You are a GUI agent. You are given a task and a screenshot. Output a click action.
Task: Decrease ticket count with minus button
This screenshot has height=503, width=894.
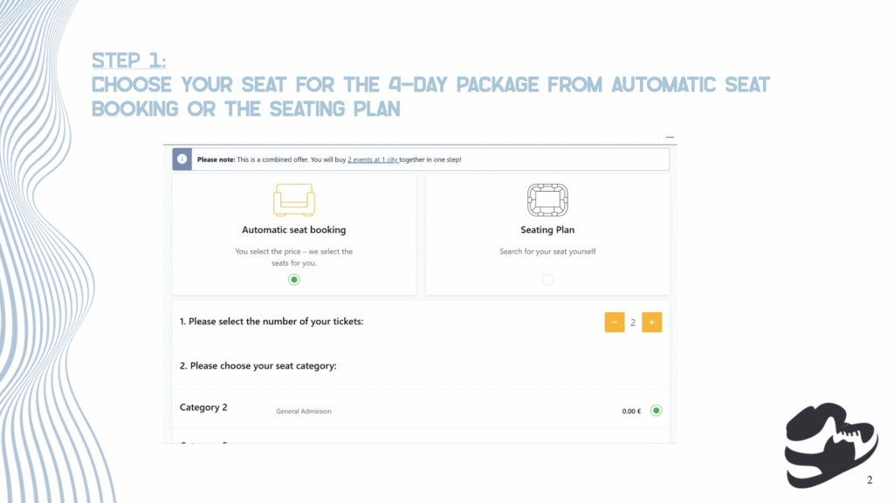[x=614, y=322]
